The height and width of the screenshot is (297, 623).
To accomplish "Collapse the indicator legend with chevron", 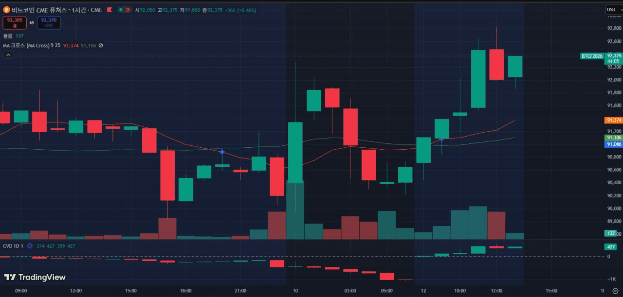I will pyautogui.click(x=7, y=55).
